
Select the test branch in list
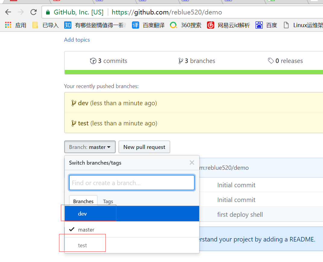coord(132,245)
